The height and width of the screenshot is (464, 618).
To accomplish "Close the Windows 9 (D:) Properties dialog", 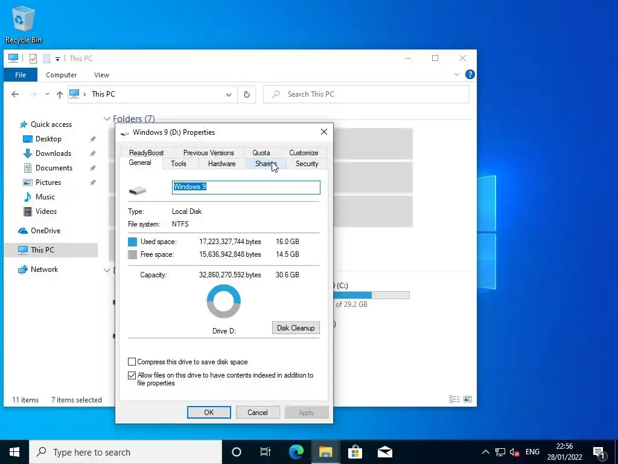I will 324,132.
